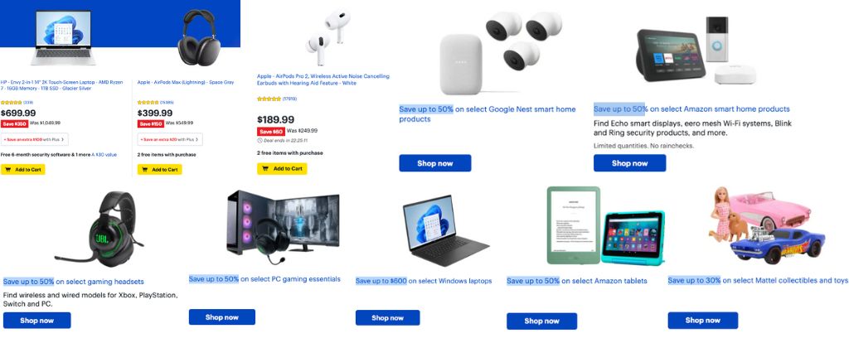Shop now for PC gaming essentials
849x343 pixels.
pos(222,317)
